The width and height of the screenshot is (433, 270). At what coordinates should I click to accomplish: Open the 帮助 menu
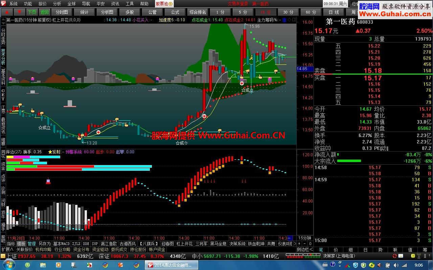[144, 4]
